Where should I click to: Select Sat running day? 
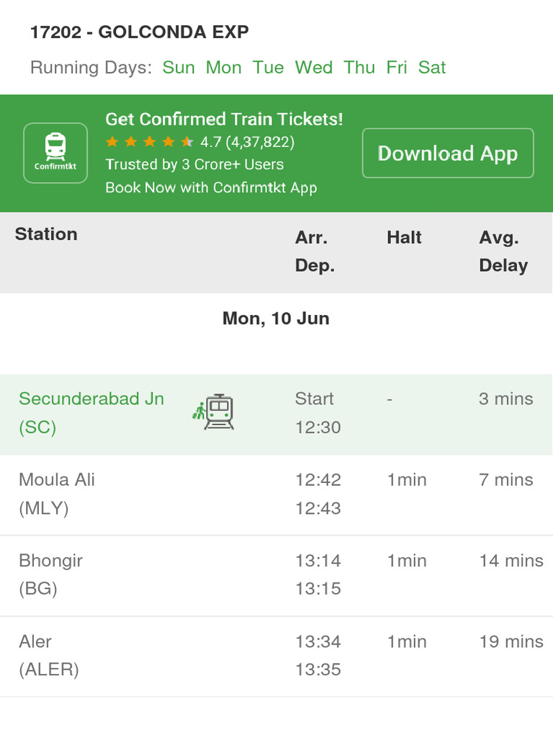click(432, 68)
